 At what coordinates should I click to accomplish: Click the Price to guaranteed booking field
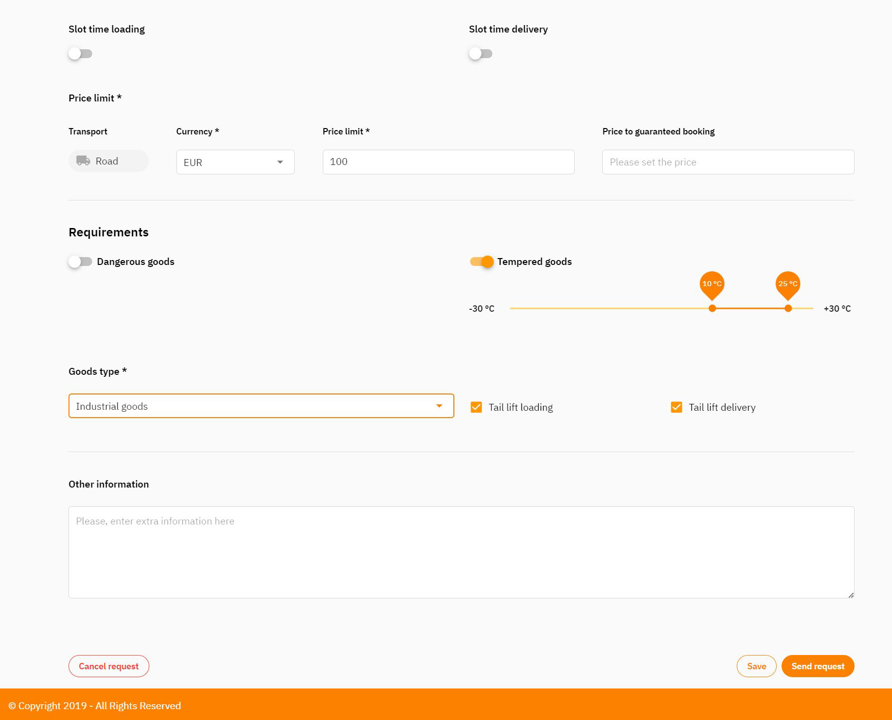728,162
